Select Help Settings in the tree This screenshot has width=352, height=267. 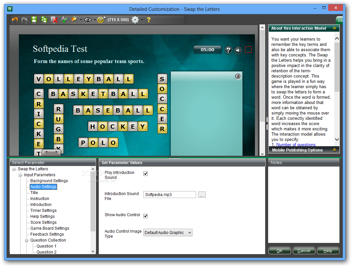[x=42, y=217]
